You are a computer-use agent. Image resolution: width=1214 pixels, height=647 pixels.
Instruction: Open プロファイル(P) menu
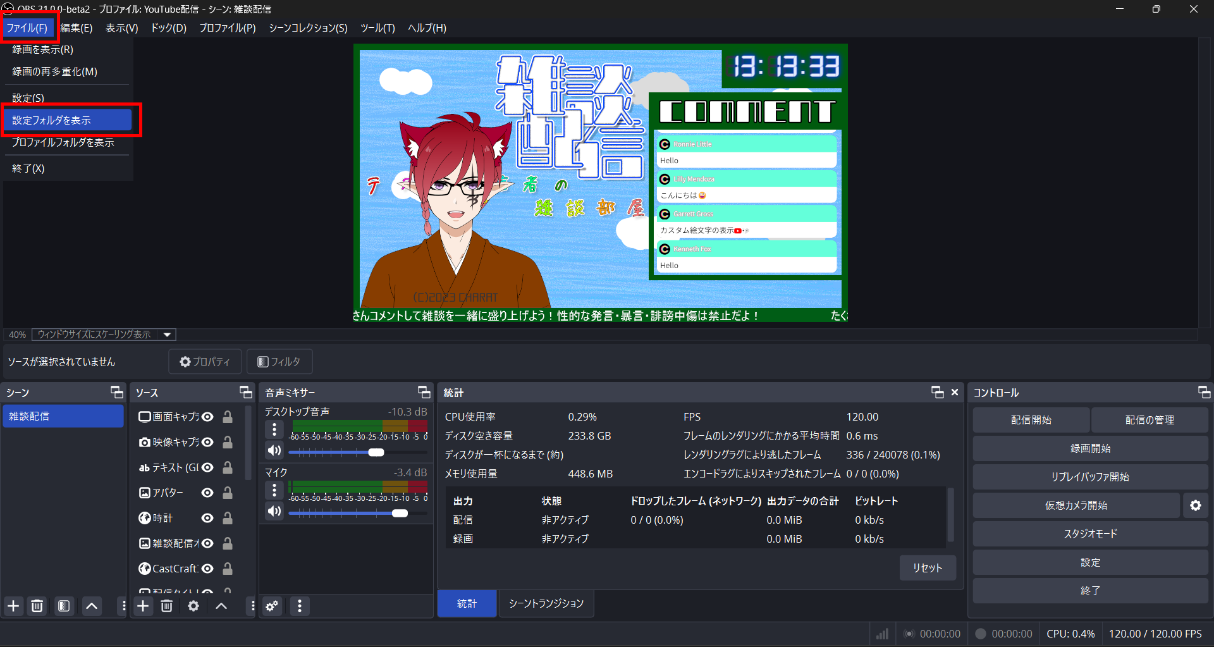tap(228, 28)
